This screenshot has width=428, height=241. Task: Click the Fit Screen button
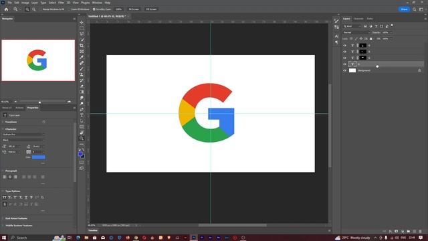134,9
